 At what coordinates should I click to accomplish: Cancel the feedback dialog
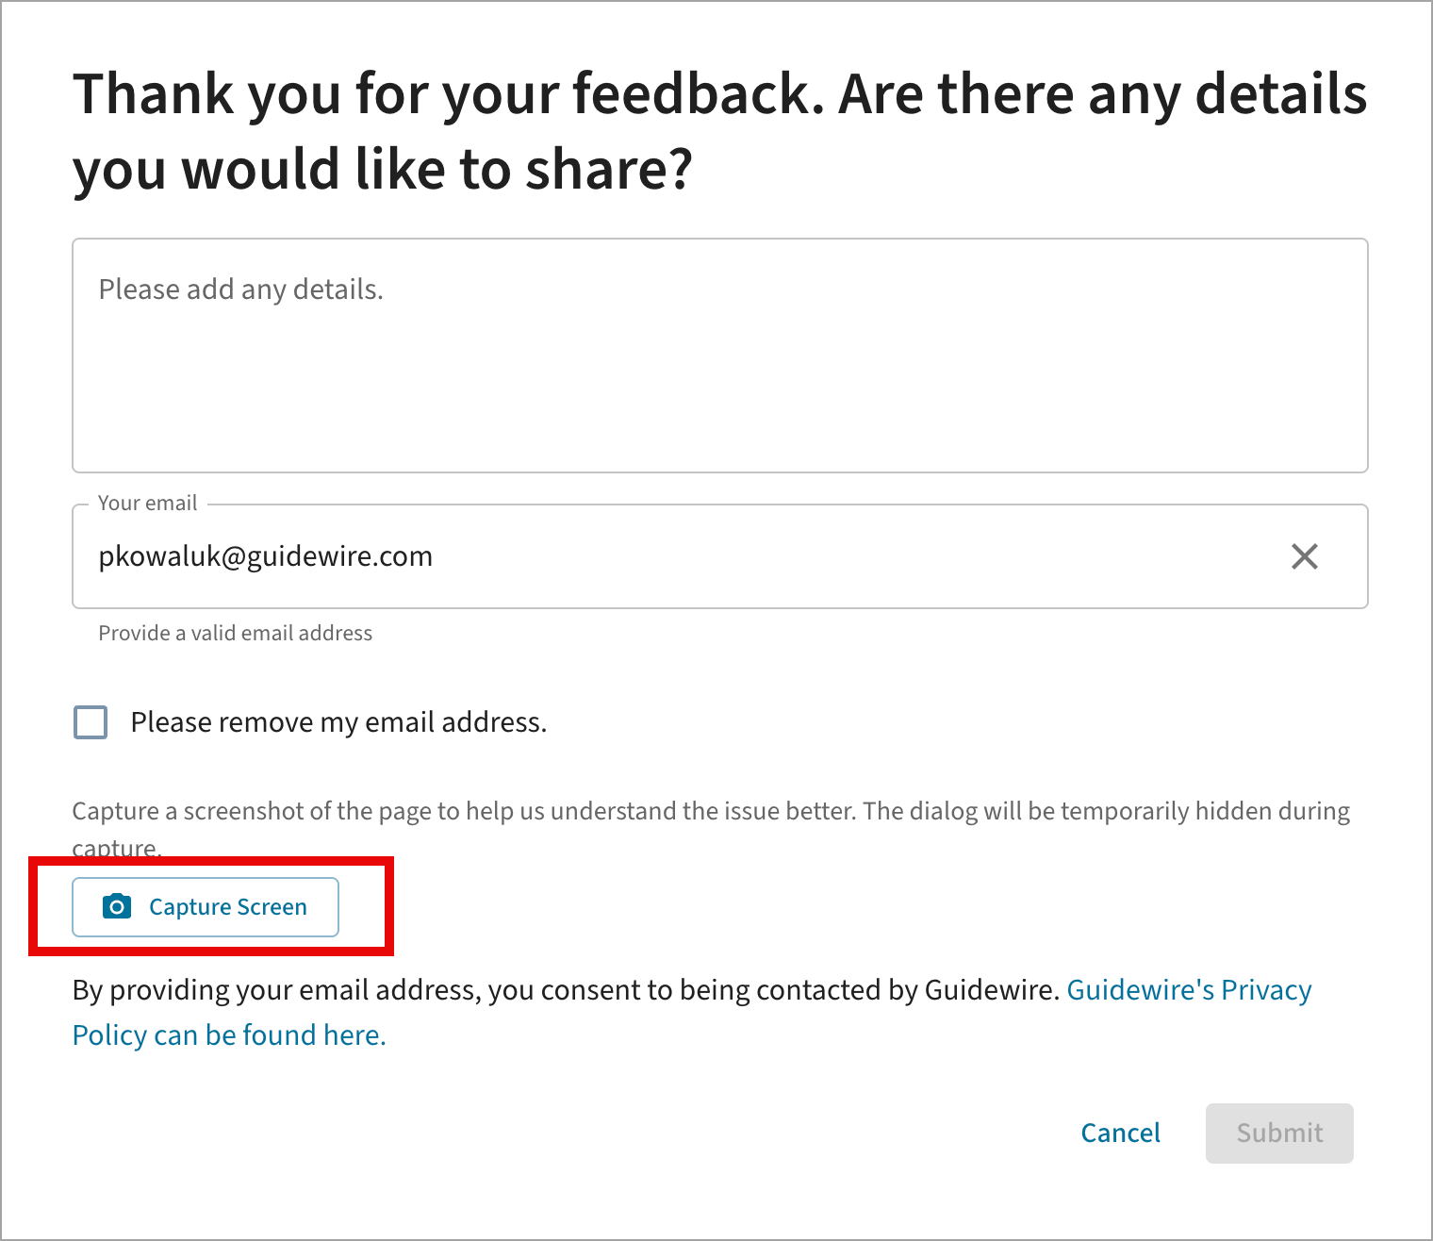(x=1120, y=1133)
